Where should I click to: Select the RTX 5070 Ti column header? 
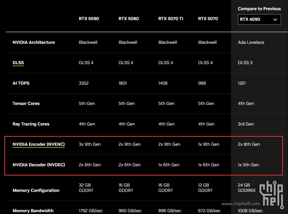pos(171,19)
